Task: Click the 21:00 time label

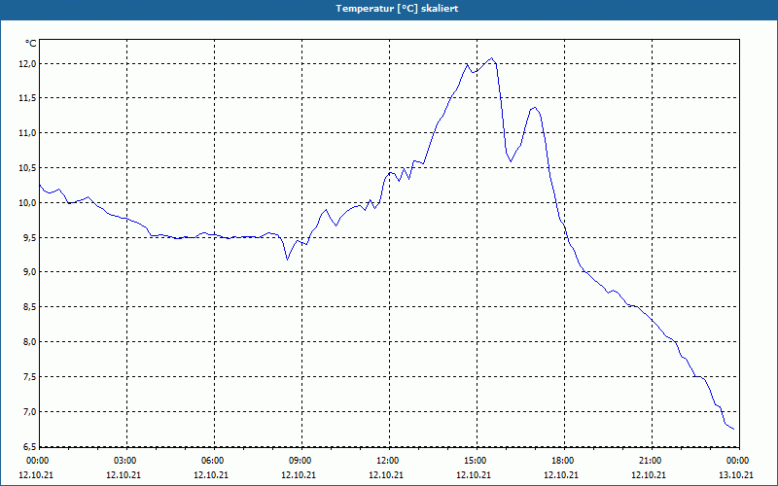Action: (x=652, y=461)
